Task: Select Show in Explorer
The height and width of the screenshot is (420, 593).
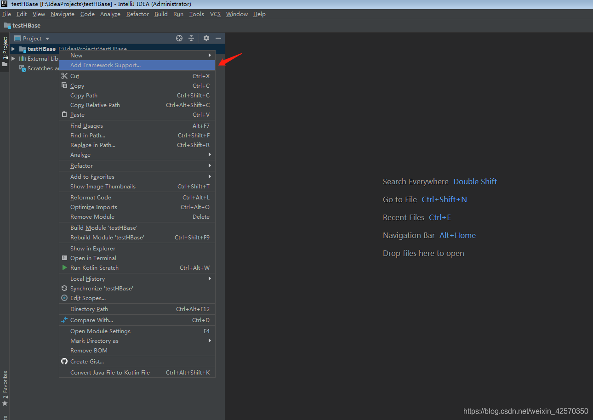Action: click(x=137, y=248)
